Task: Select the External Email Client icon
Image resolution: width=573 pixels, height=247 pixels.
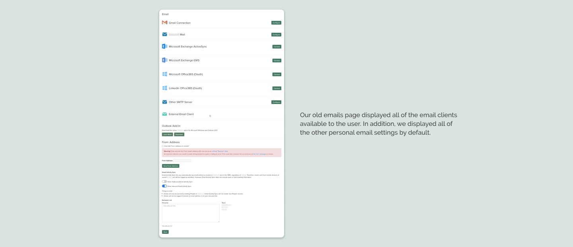Action: coord(165,114)
